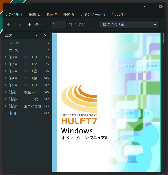Click page number 301 in outline
Screen dimensions: 168x175
click(x=46, y=113)
